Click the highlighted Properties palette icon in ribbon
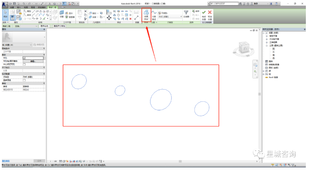This screenshot has width=309, height=170. [13, 17]
